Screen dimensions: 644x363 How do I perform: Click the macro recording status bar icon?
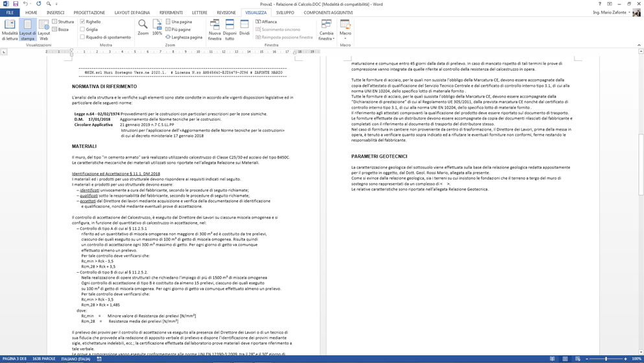(99, 359)
